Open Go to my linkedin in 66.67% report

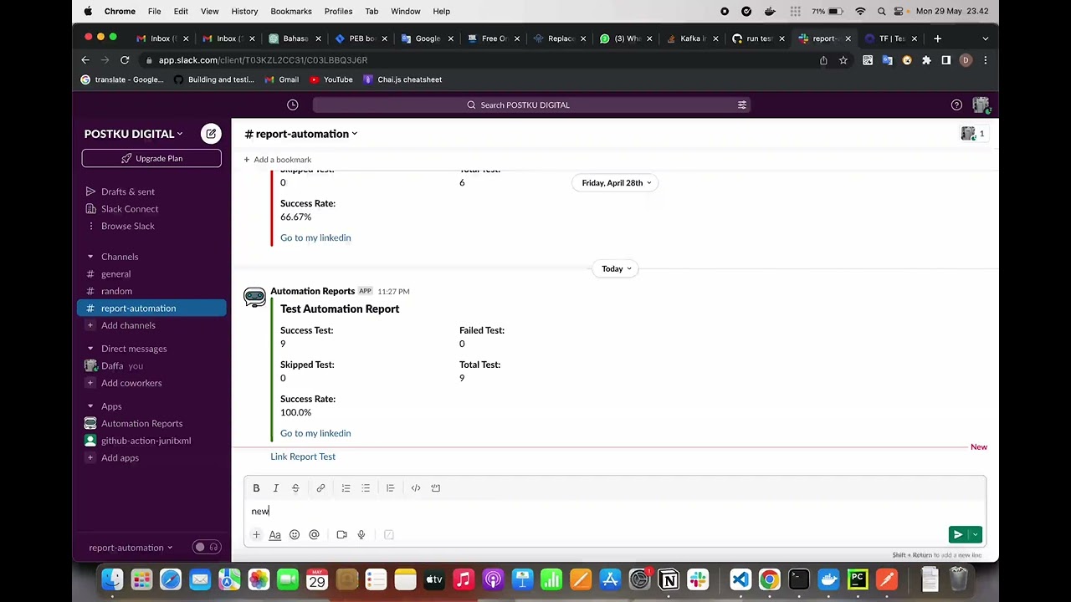(315, 237)
